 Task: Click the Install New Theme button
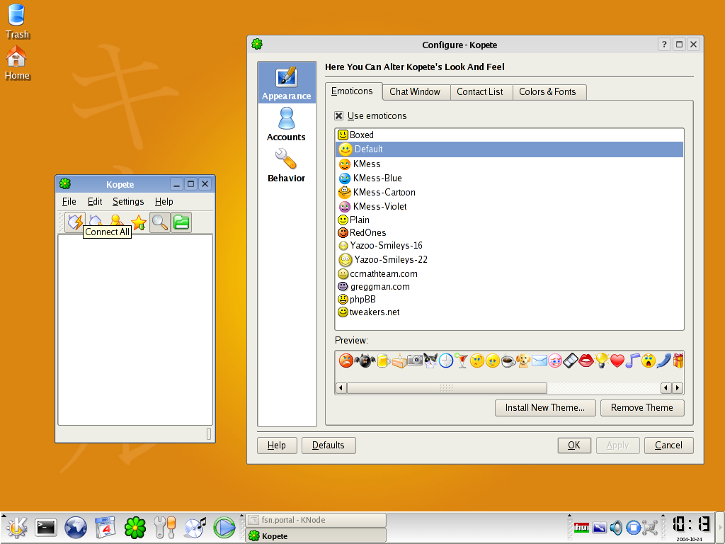tap(545, 407)
